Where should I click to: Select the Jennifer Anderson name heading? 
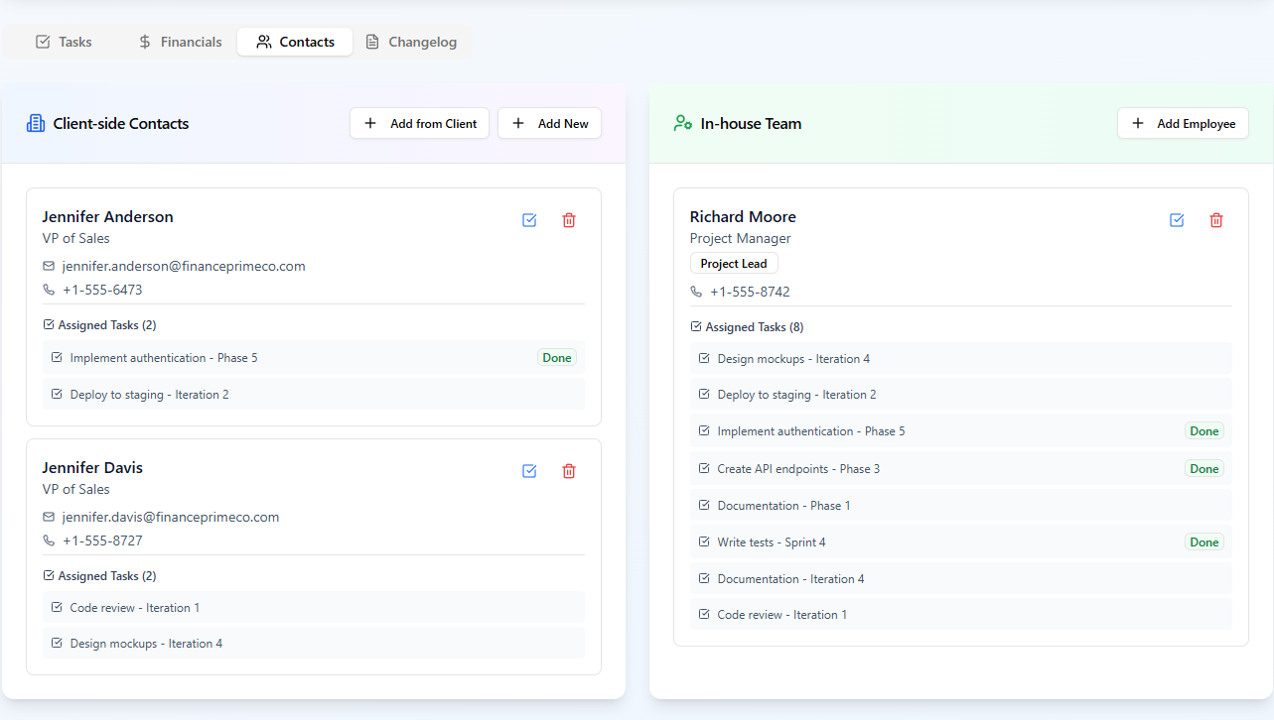107,216
